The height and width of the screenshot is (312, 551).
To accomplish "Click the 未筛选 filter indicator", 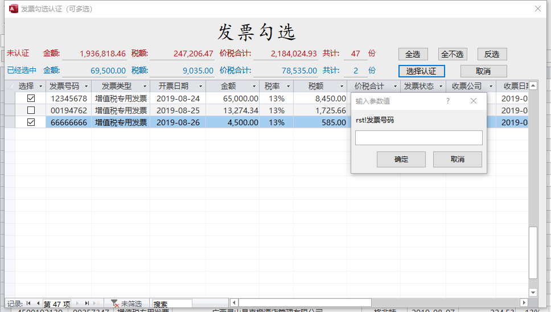I will click(x=126, y=303).
